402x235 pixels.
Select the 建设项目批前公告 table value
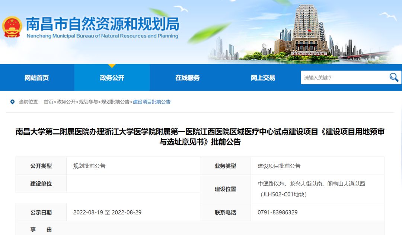coord(279,166)
